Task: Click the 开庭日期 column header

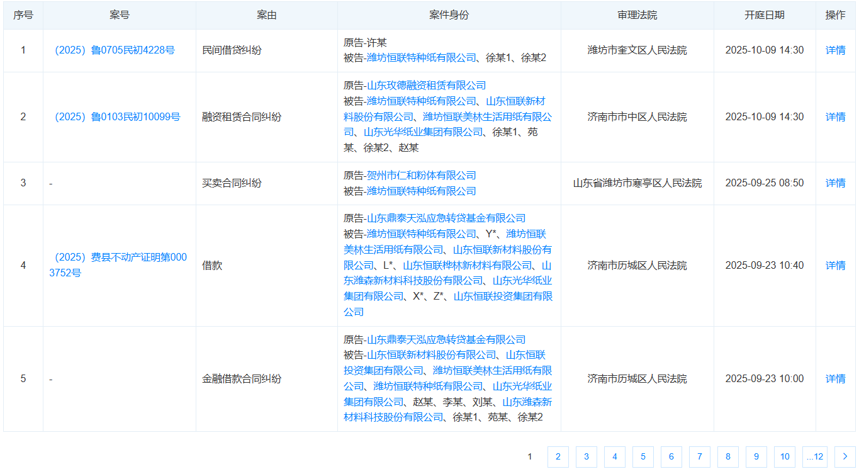Action: click(765, 15)
